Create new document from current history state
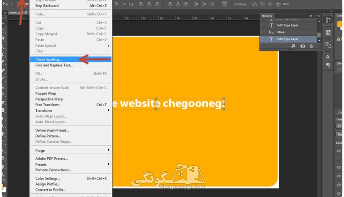Screen dimensions: 344x197 (x=293, y=46)
